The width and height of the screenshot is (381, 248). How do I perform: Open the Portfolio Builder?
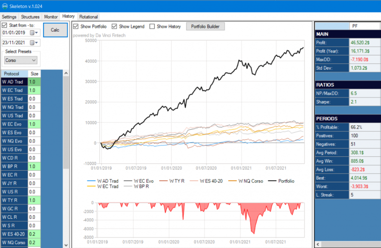coord(205,26)
